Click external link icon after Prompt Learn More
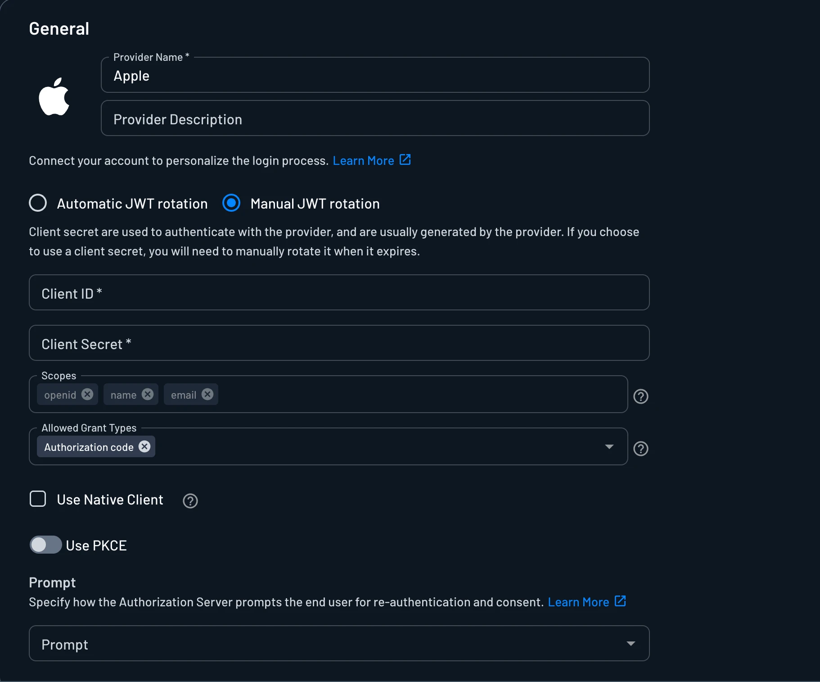The image size is (820, 682). point(620,601)
